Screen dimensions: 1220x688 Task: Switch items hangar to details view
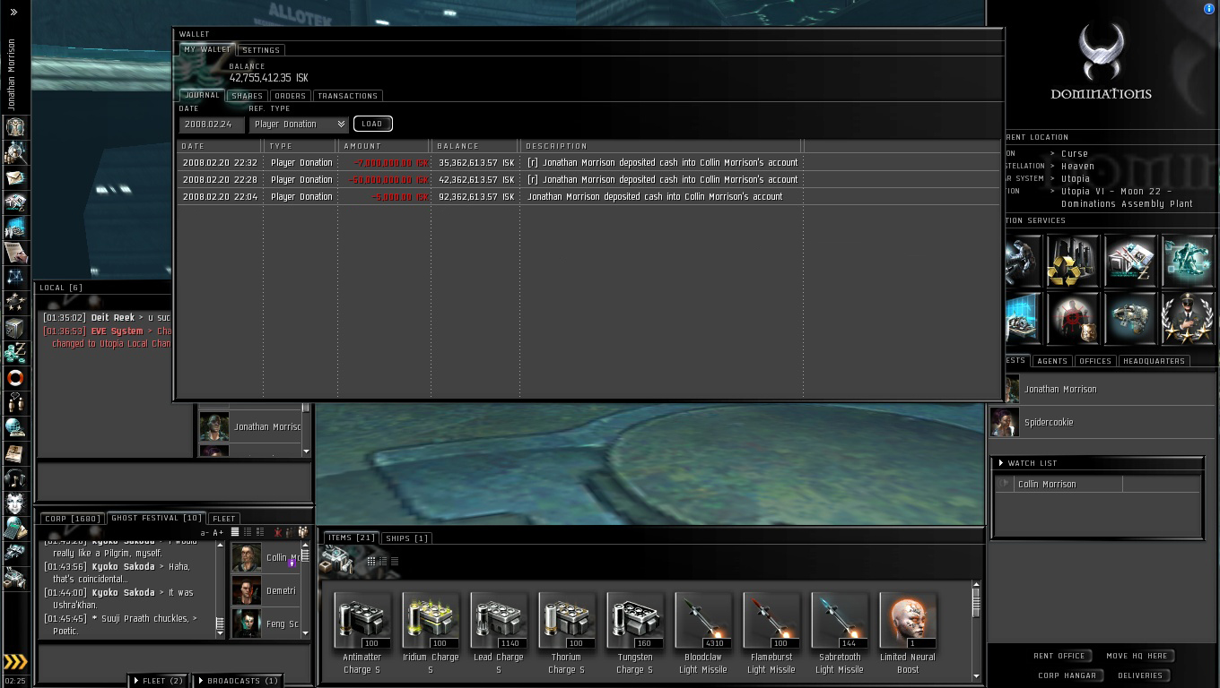382,561
